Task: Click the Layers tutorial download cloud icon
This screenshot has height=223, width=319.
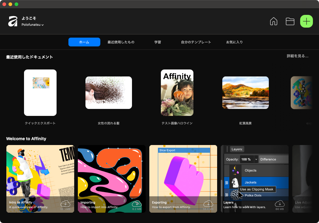Action: [x=279, y=204]
